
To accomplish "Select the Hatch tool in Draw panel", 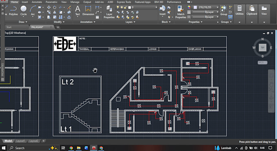I will (40, 17).
